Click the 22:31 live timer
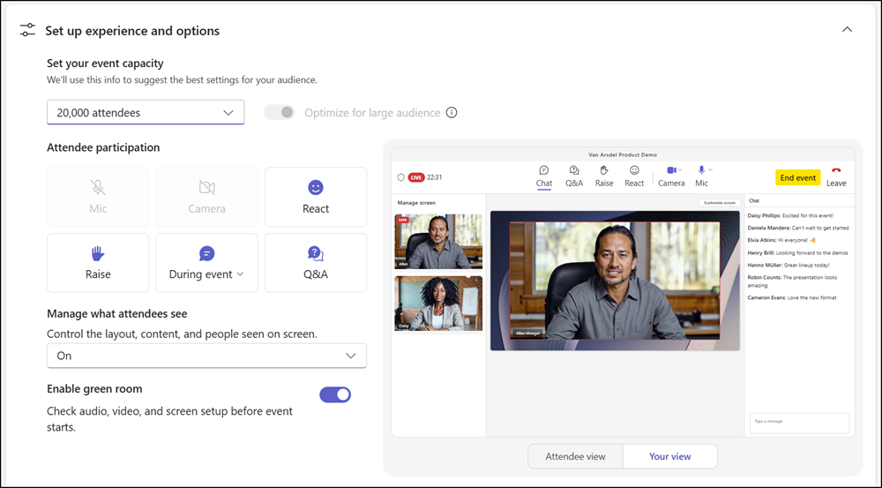Viewport: 882px width, 488px height. (x=434, y=177)
